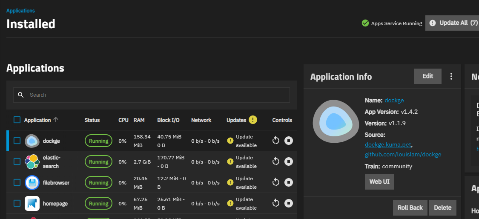The image size is (479, 219).
Task: Stop the filebrowser app
Action: tap(289, 182)
